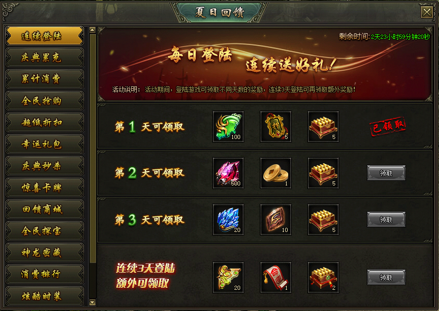Select the brown rune stone reward with 10
Image resolution: width=439 pixels, height=311 pixels.
276,220
